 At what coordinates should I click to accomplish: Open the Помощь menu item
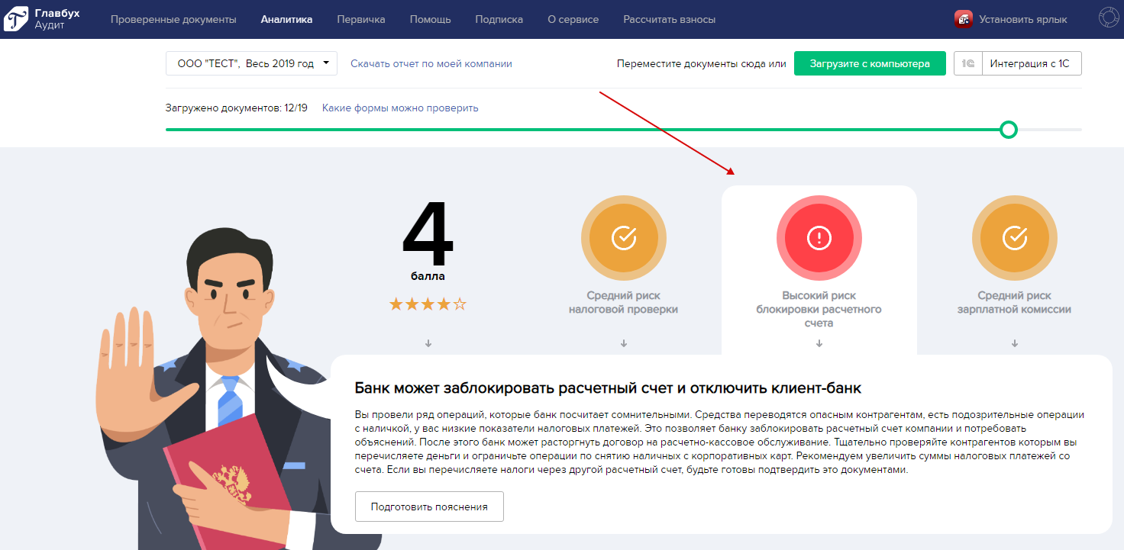pyautogui.click(x=430, y=20)
